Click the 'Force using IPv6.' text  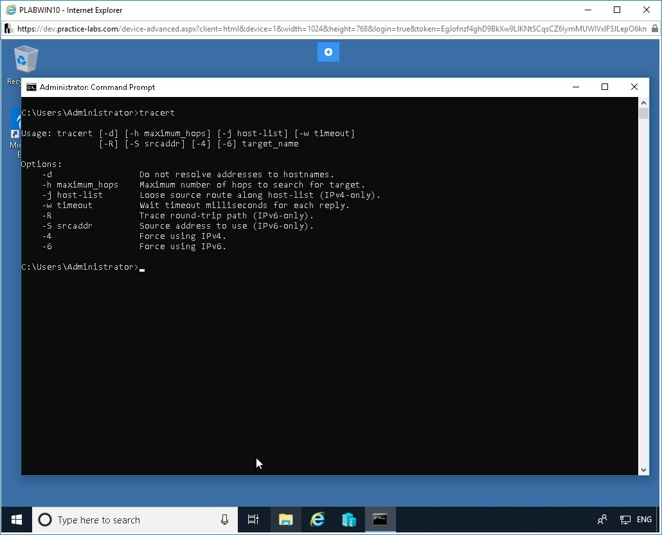coord(183,247)
